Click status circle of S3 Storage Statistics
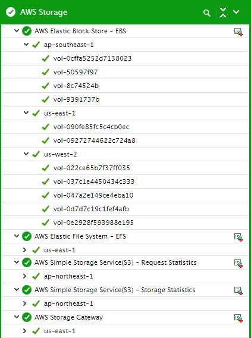This screenshot has height=338, width=251. (x=27, y=290)
